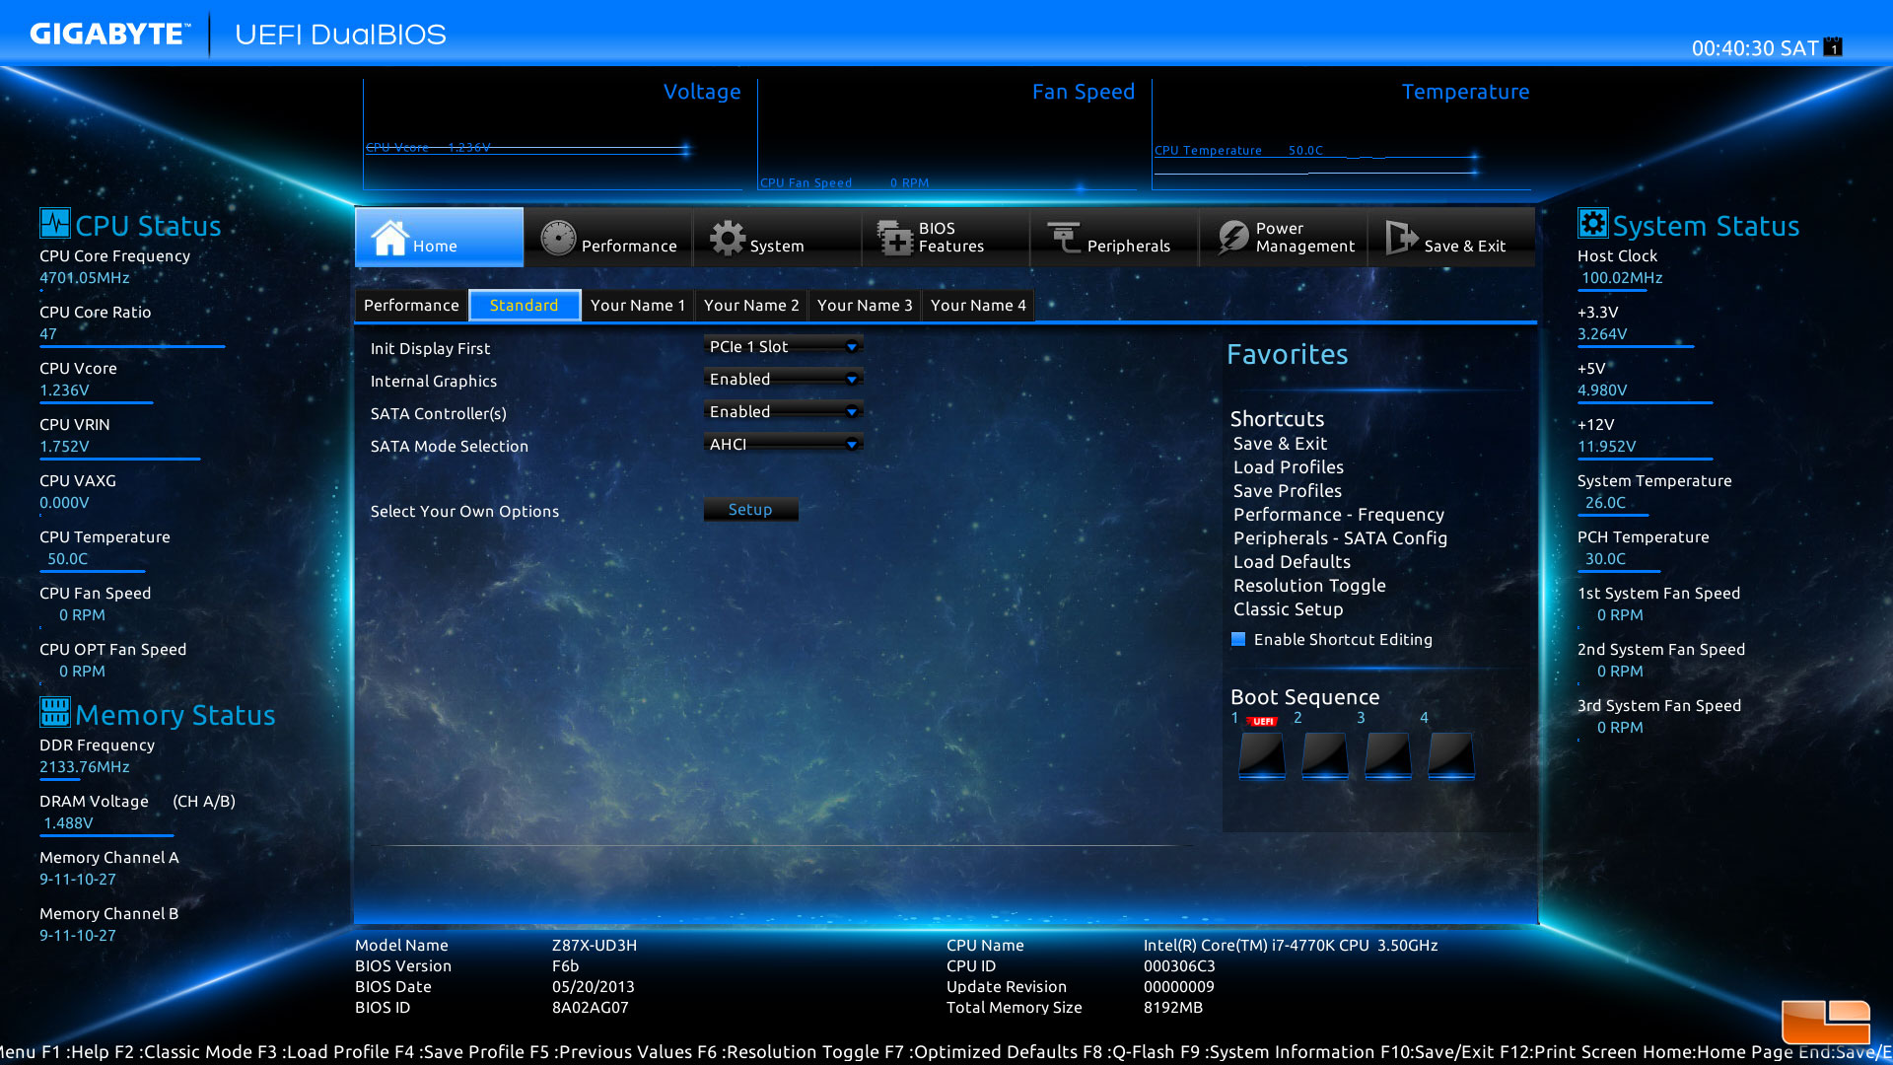
Task: Click DDR Frequency value 2133.76MHz
Action: pyautogui.click(x=85, y=767)
